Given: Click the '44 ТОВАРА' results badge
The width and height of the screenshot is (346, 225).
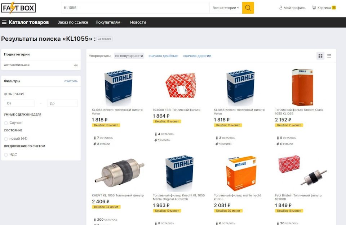Looking at the screenshot, I should [105, 39].
